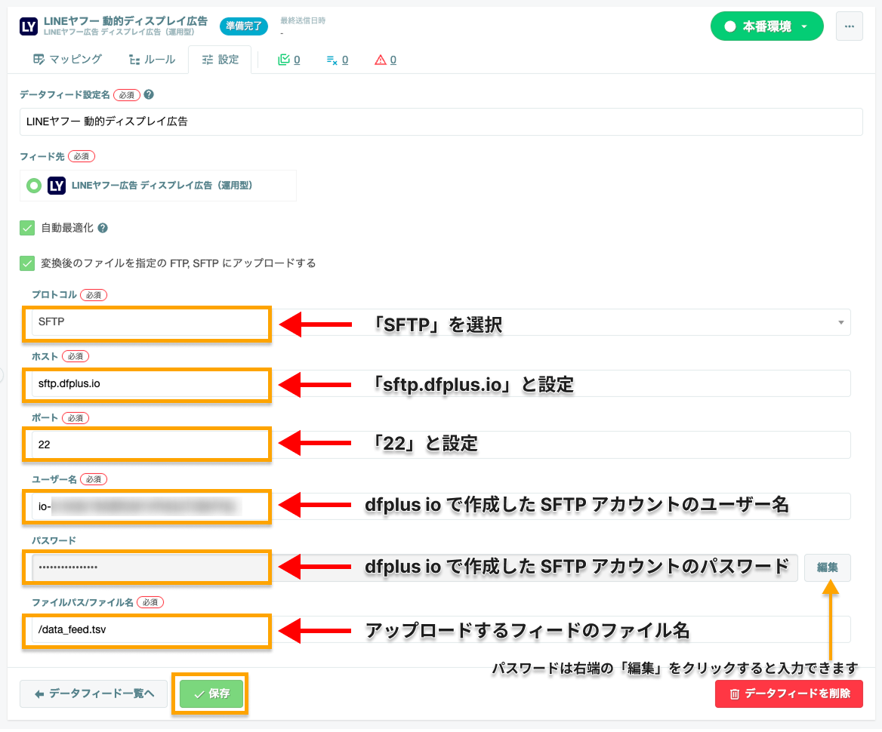Click the green 保存 button

coord(211,694)
